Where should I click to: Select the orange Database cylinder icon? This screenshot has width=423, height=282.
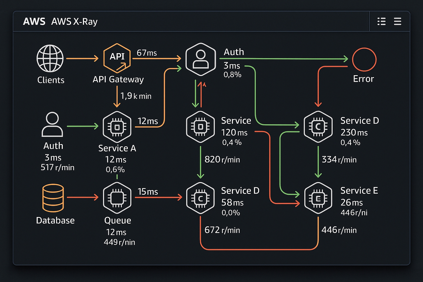coord(53,198)
